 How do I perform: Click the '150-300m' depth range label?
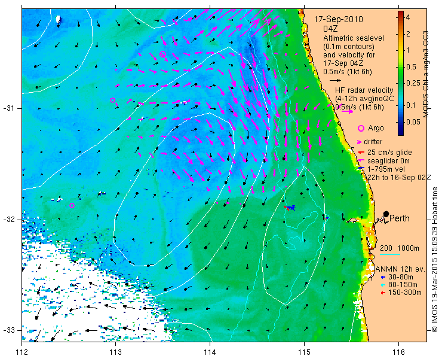tap(405, 293)
